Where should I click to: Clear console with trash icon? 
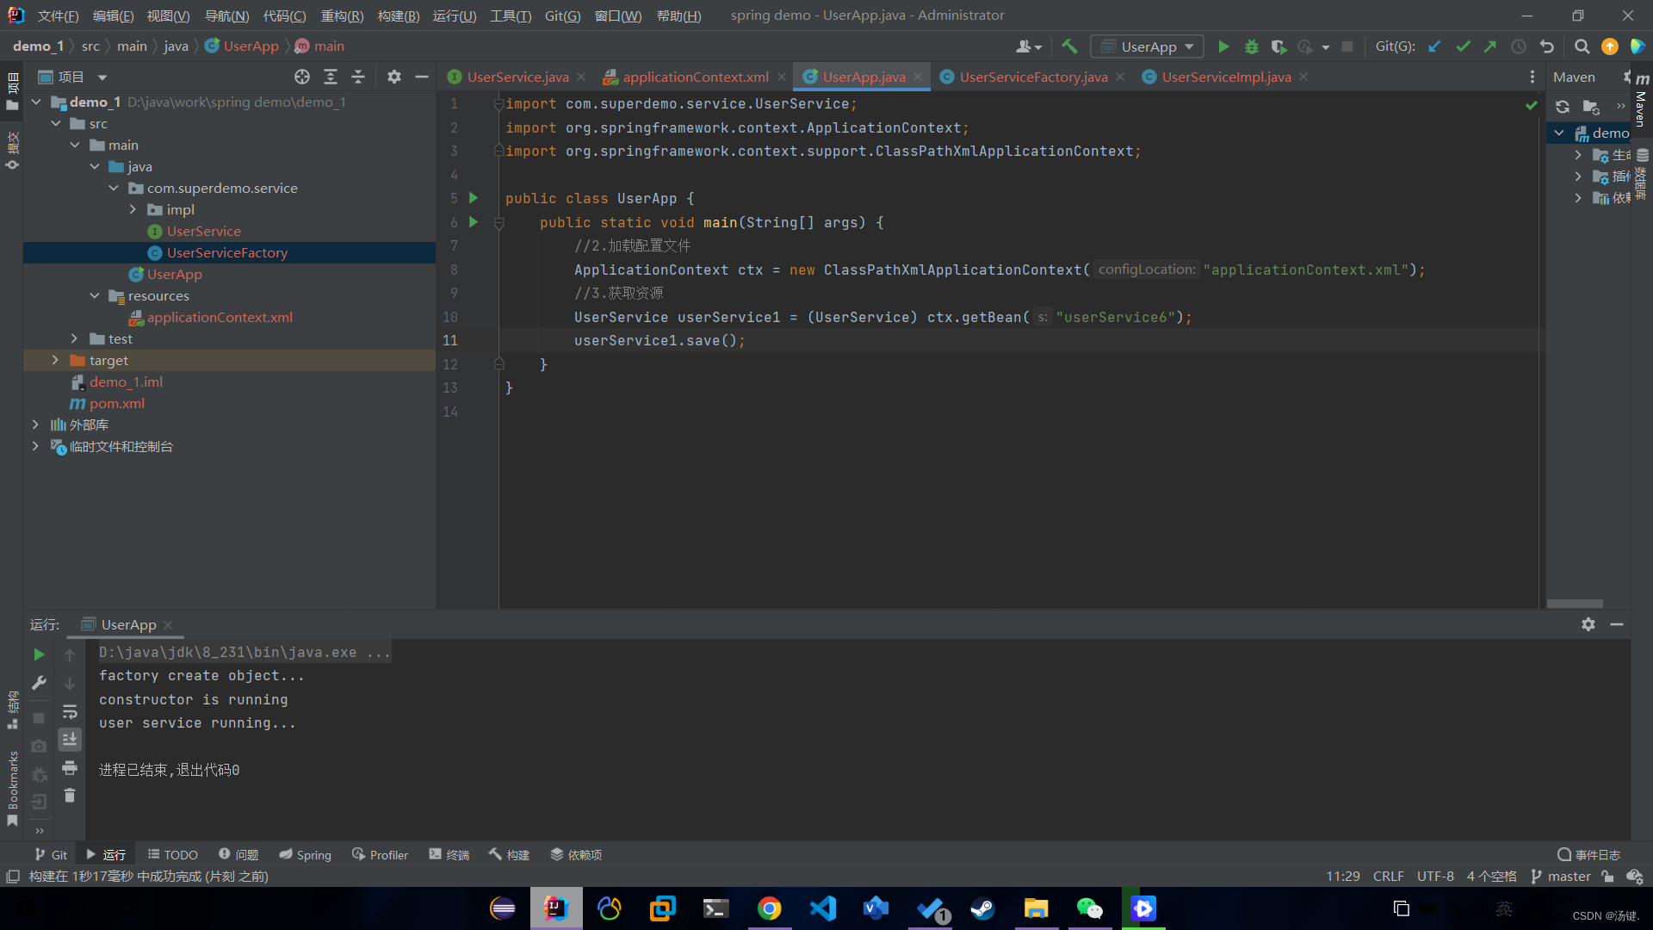[70, 796]
